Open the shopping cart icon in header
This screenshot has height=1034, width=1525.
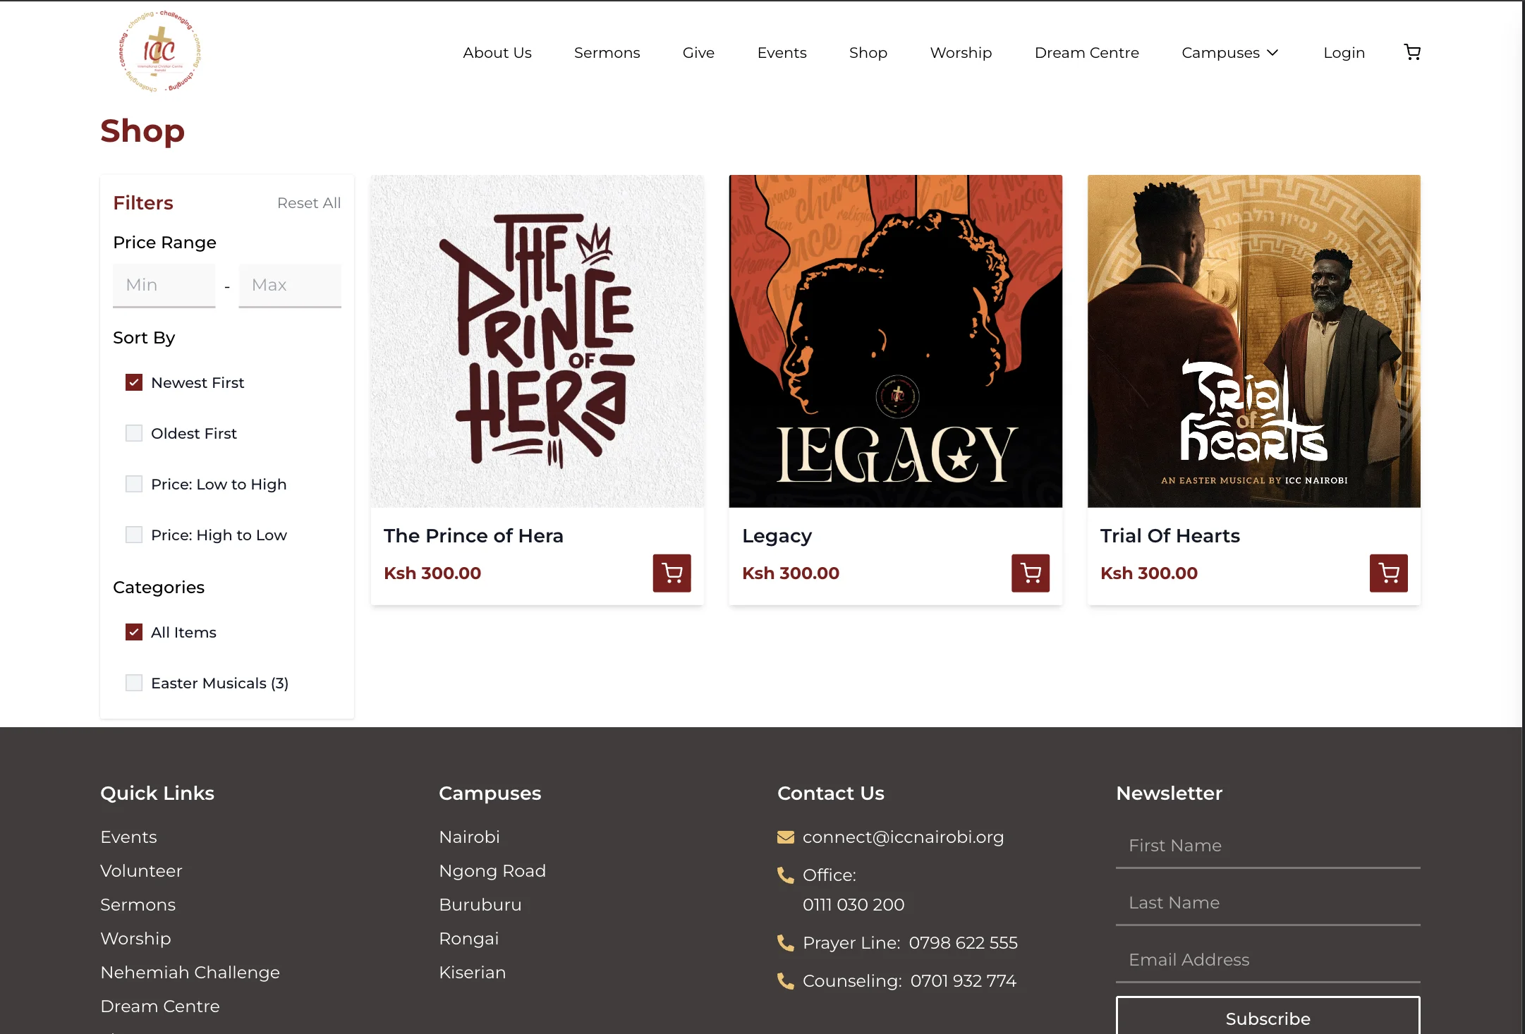(1412, 52)
